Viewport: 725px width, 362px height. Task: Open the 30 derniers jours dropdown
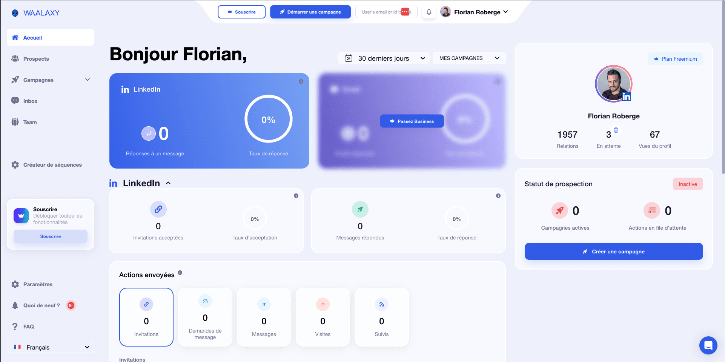click(384, 58)
